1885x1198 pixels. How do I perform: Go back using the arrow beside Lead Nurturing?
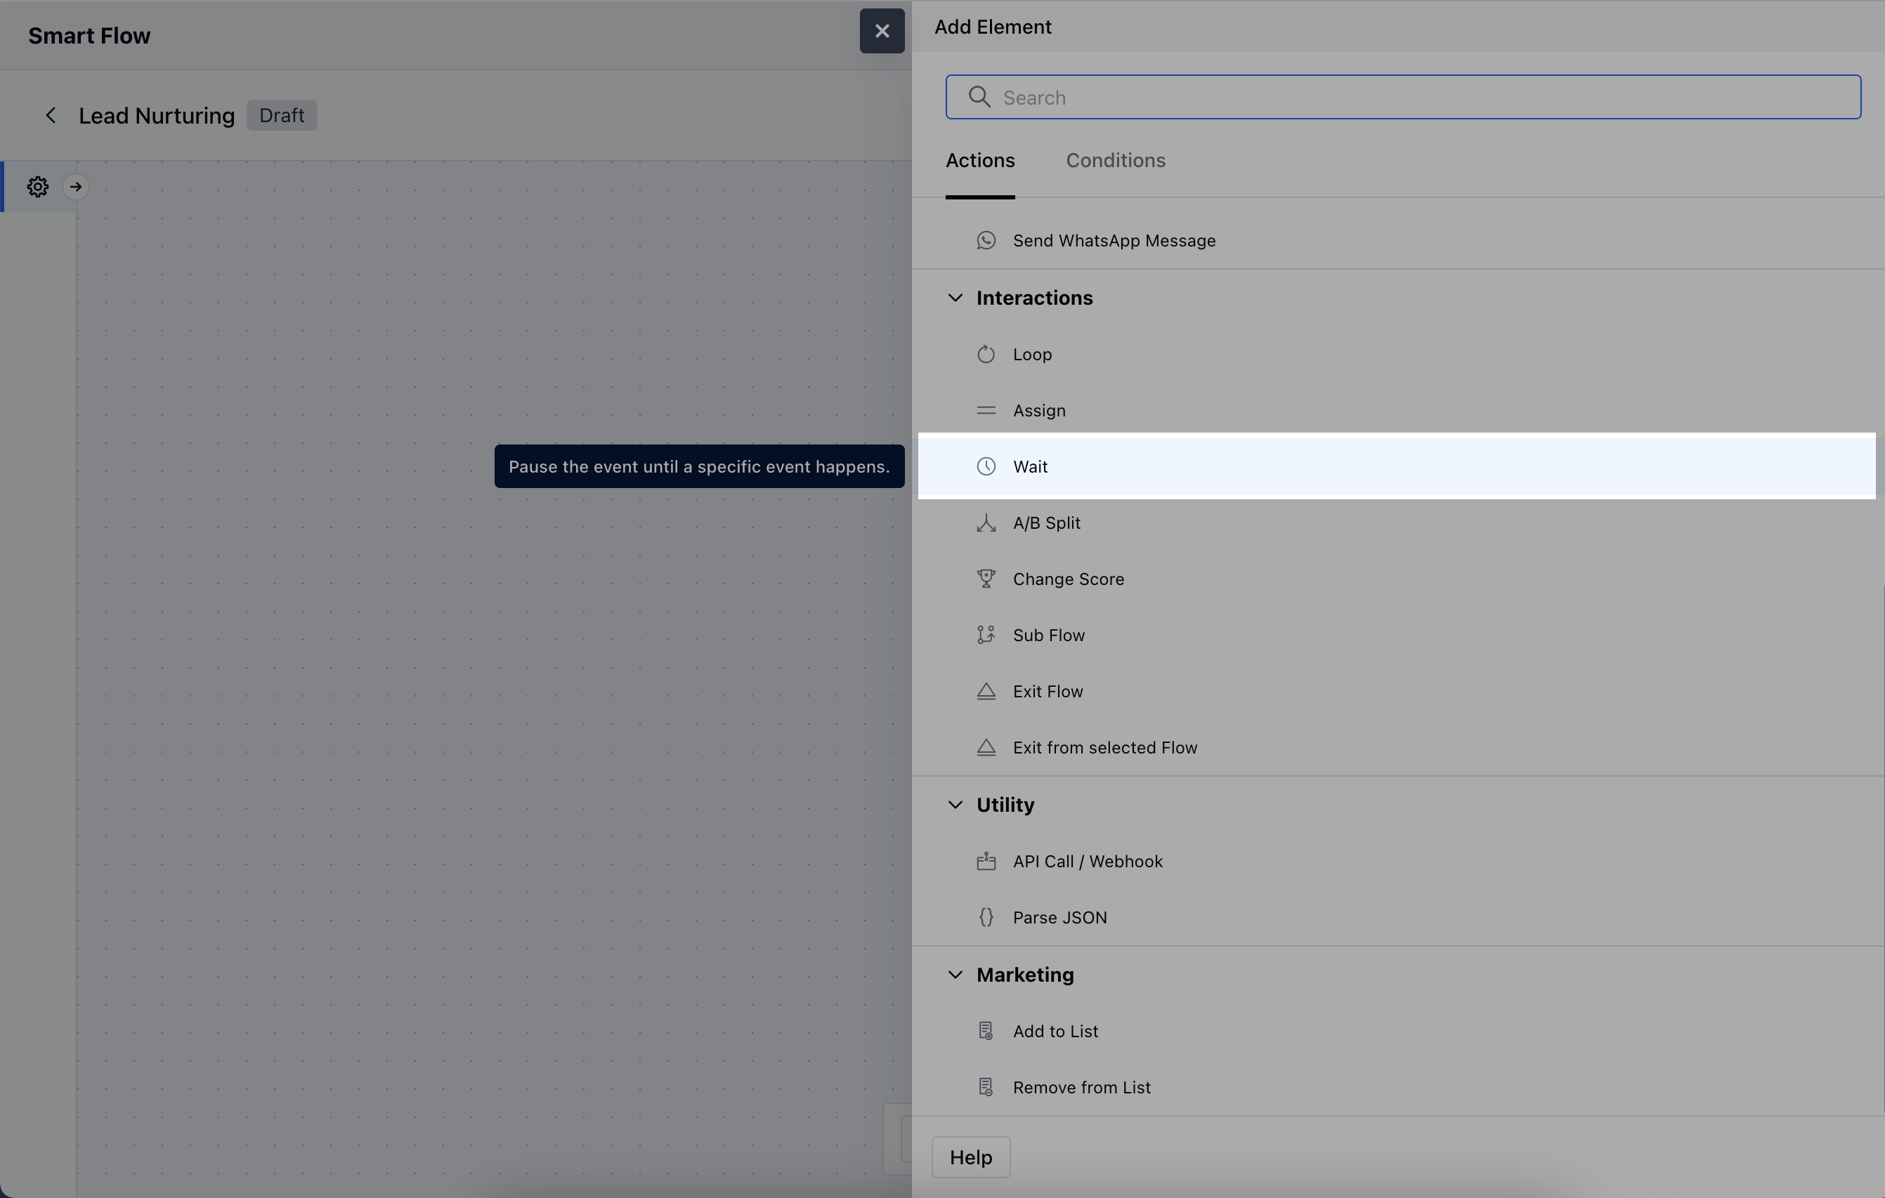[x=51, y=116]
